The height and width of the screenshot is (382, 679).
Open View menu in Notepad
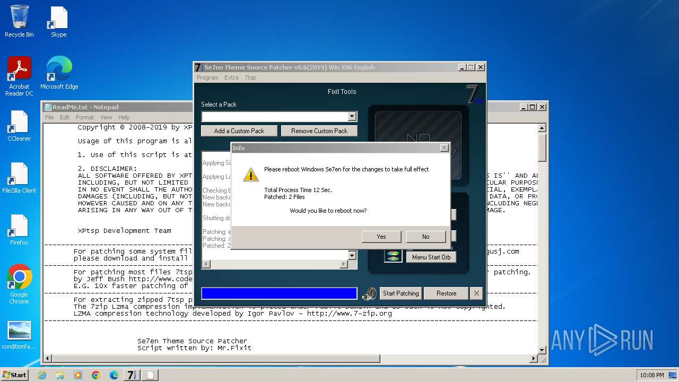106,117
